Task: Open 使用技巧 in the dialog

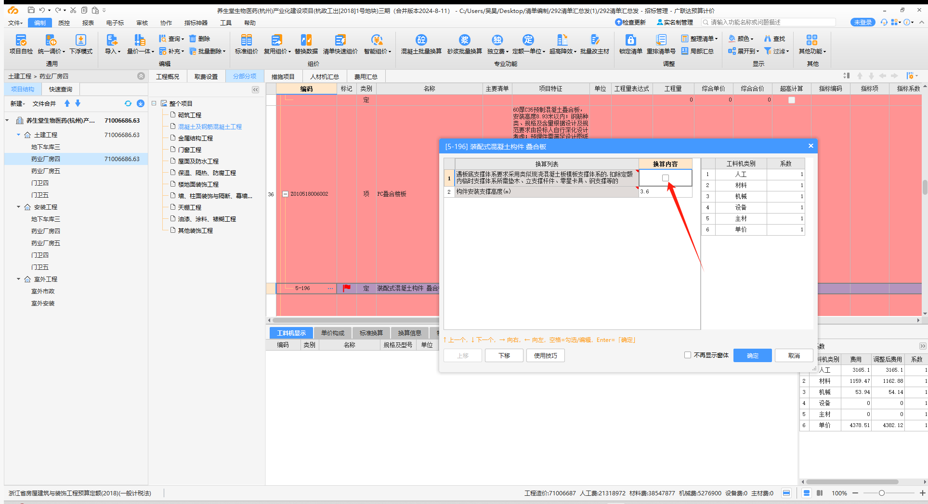Action: tap(546, 355)
